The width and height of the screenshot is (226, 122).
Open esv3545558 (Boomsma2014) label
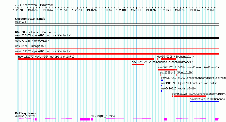(175, 57)
